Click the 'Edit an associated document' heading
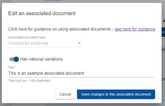Image resolution: width=165 pixels, height=106 pixels. (42, 13)
